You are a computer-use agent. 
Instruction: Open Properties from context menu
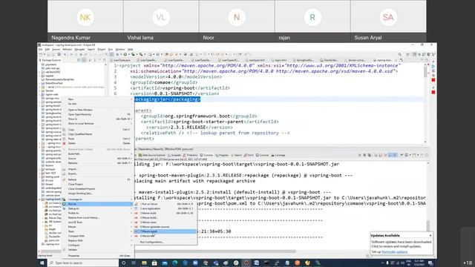point(97,256)
